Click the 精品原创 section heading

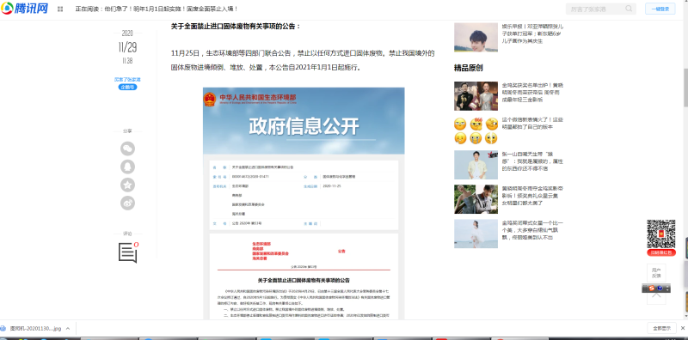(x=468, y=68)
